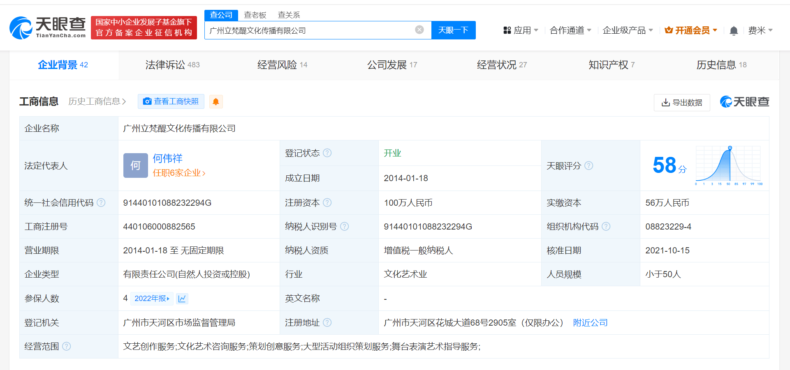Click the 文化艺术业 industry value
This screenshot has width=790, height=370.
(x=405, y=274)
